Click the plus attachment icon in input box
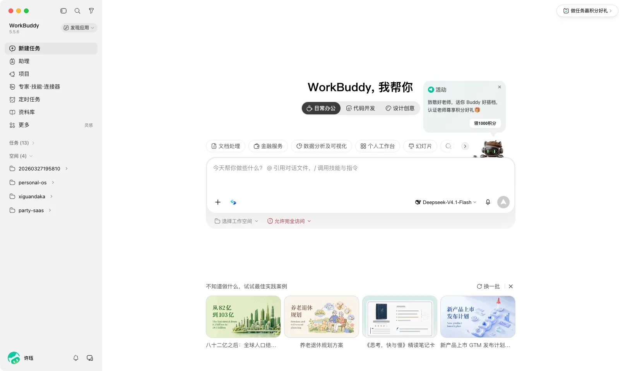This screenshot has height=371, width=623. pos(218,202)
